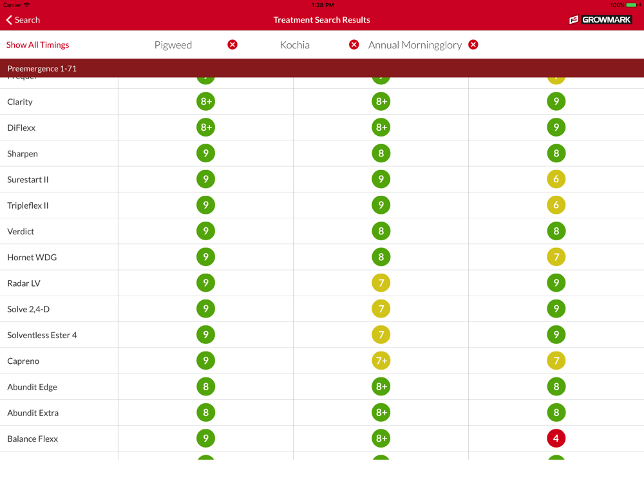Tap Verdict's Annual Morningglory rating 8

tap(556, 231)
